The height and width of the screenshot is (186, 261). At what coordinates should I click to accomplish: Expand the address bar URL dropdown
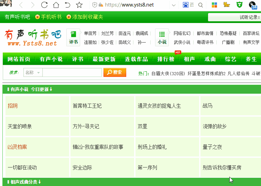coord(174,5)
